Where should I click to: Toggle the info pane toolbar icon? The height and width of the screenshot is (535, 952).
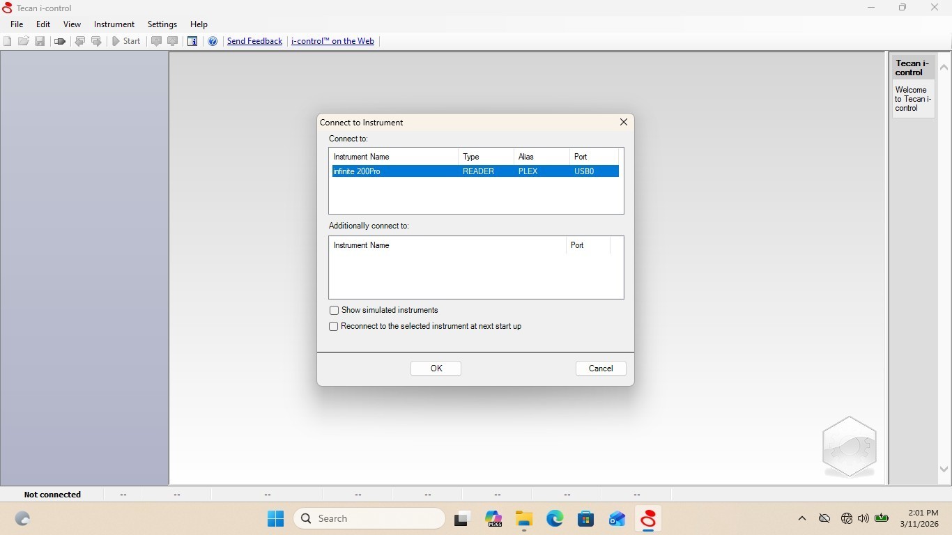tap(193, 41)
